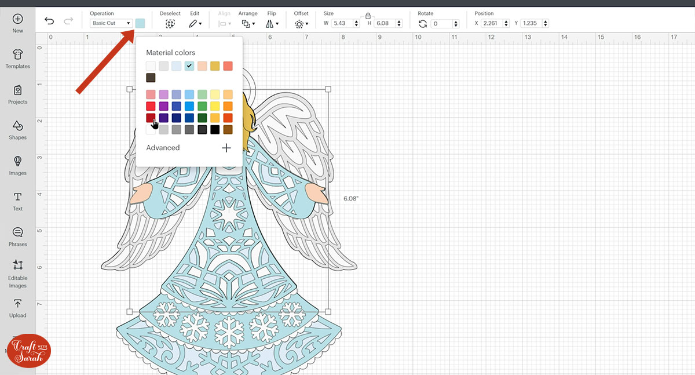Expand Advanced color options with plus

(x=226, y=148)
